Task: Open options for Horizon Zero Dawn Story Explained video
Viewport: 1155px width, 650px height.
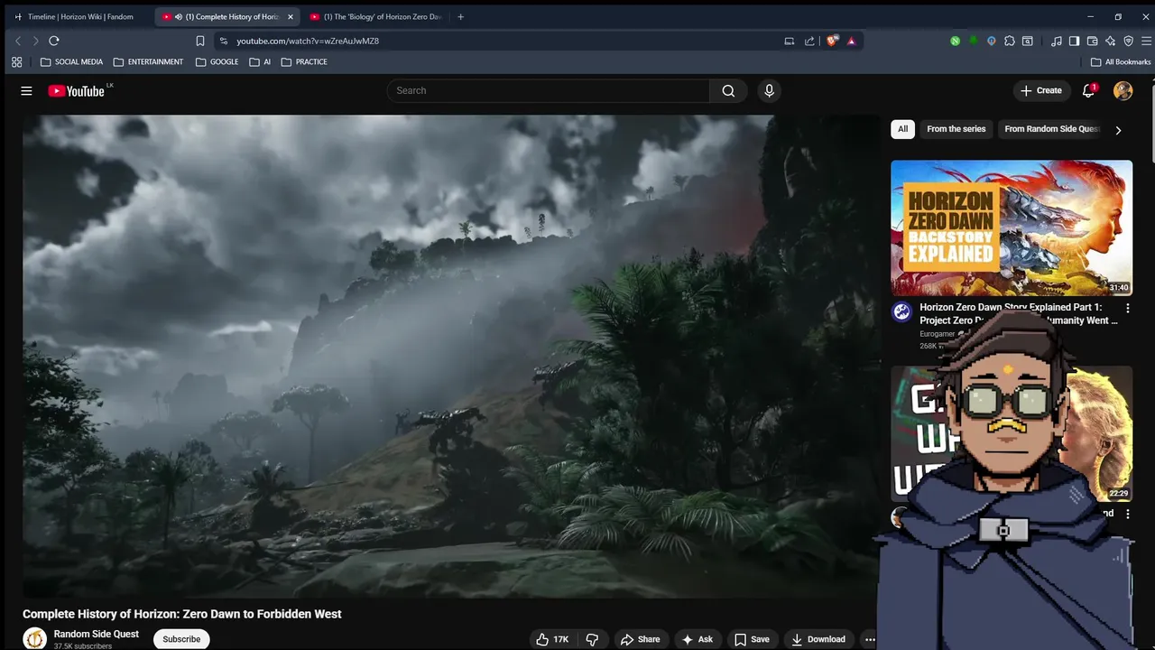Action: (x=1127, y=308)
